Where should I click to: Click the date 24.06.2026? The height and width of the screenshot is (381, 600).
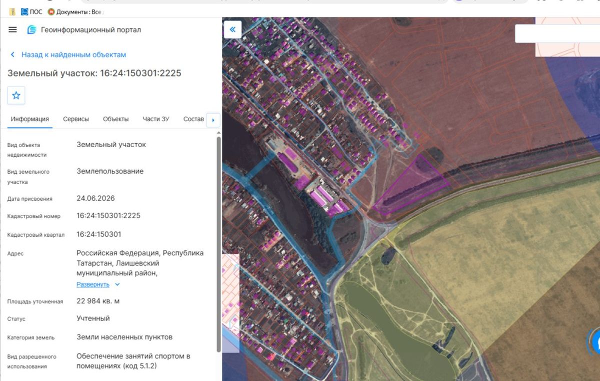pyautogui.click(x=95, y=198)
